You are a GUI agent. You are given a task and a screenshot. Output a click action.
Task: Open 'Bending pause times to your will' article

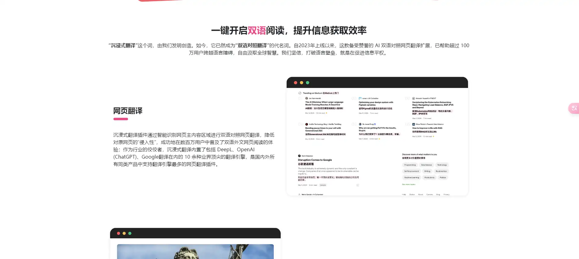[x=323, y=129]
